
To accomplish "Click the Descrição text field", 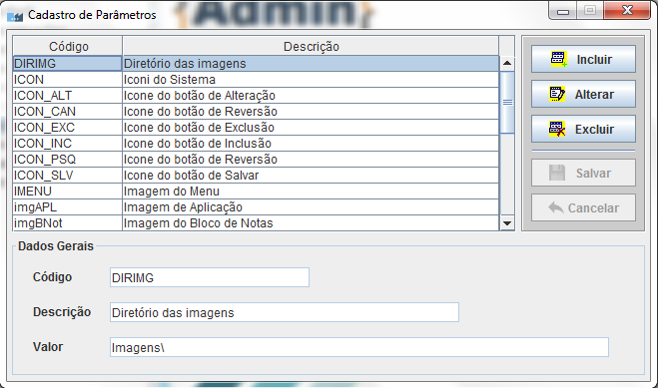I will (285, 312).
